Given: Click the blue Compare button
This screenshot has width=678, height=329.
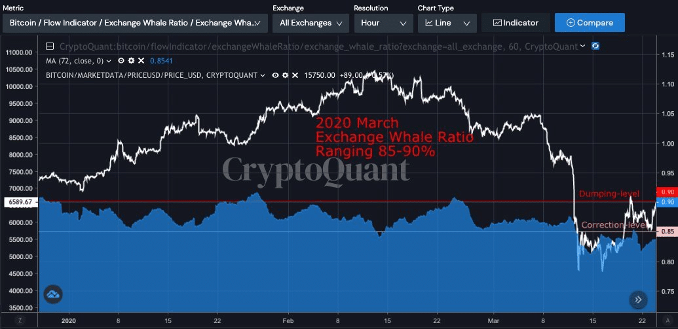Looking at the screenshot, I should pyautogui.click(x=590, y=23).
